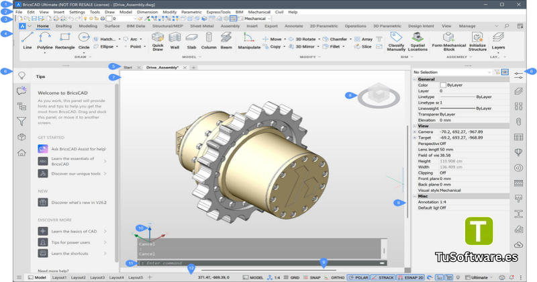
Task: Switch to the Layout1 tab
Action: (59, 277)
